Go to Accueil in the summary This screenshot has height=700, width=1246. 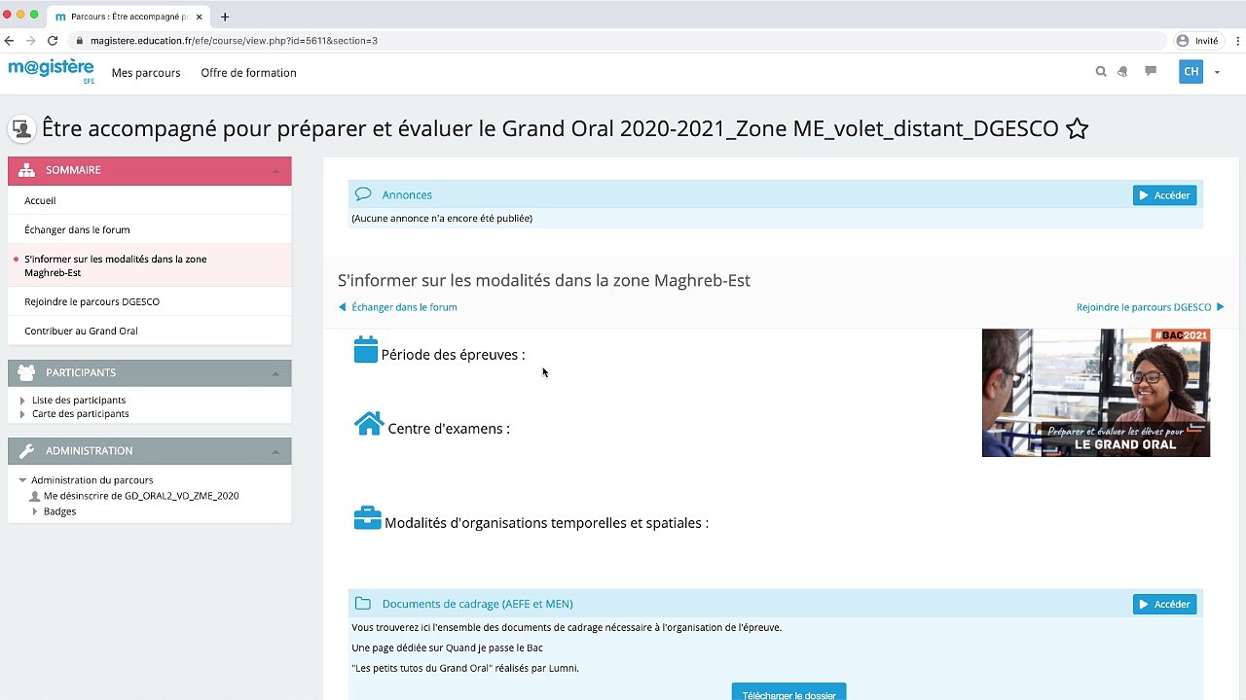click(x=40, y=200)
